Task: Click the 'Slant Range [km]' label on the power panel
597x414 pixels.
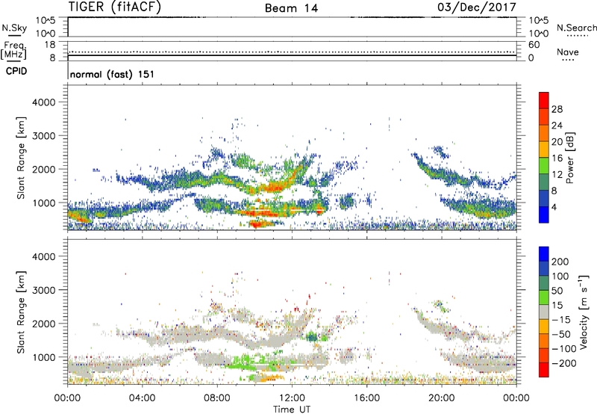Action: (x=22, y=158)
